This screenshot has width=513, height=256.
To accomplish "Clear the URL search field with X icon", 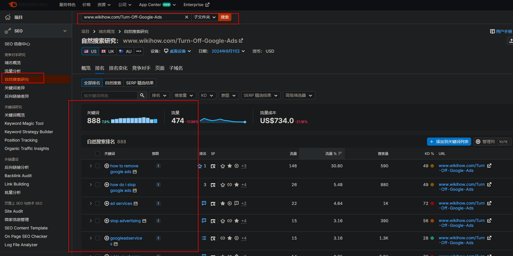I will (187, 17).
